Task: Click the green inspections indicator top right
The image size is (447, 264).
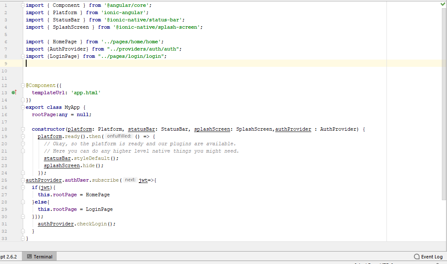Action: click(443, 4)
